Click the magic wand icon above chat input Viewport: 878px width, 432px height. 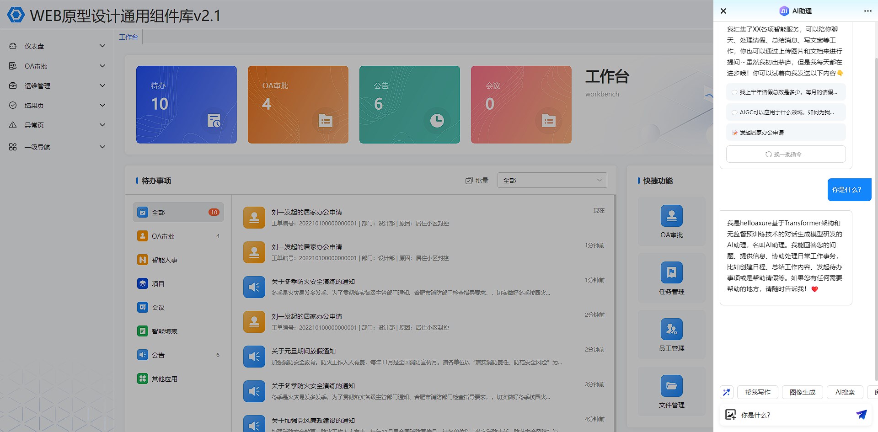[x=726, y=392]
